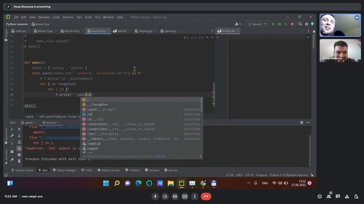Viewport: 364px width, 204px height.
Task: Open Search Everywhere magnifier in PyCharm toolbar
Action: click(x=300, y=24)
